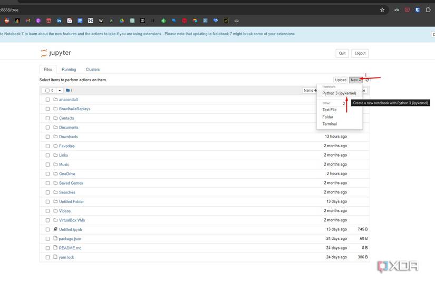Select the Untitled.ipynb checkbox

pos(47,229)
